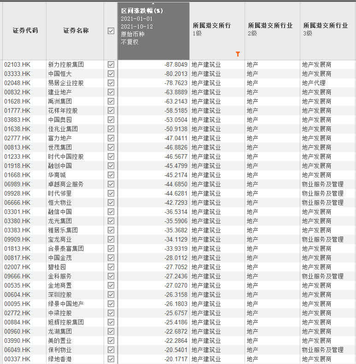356x364 pixels.
Task: Select the value -80.2013
Action: tap(175, 74)
